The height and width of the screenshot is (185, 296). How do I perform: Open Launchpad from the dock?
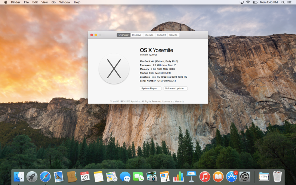point(32,177)
